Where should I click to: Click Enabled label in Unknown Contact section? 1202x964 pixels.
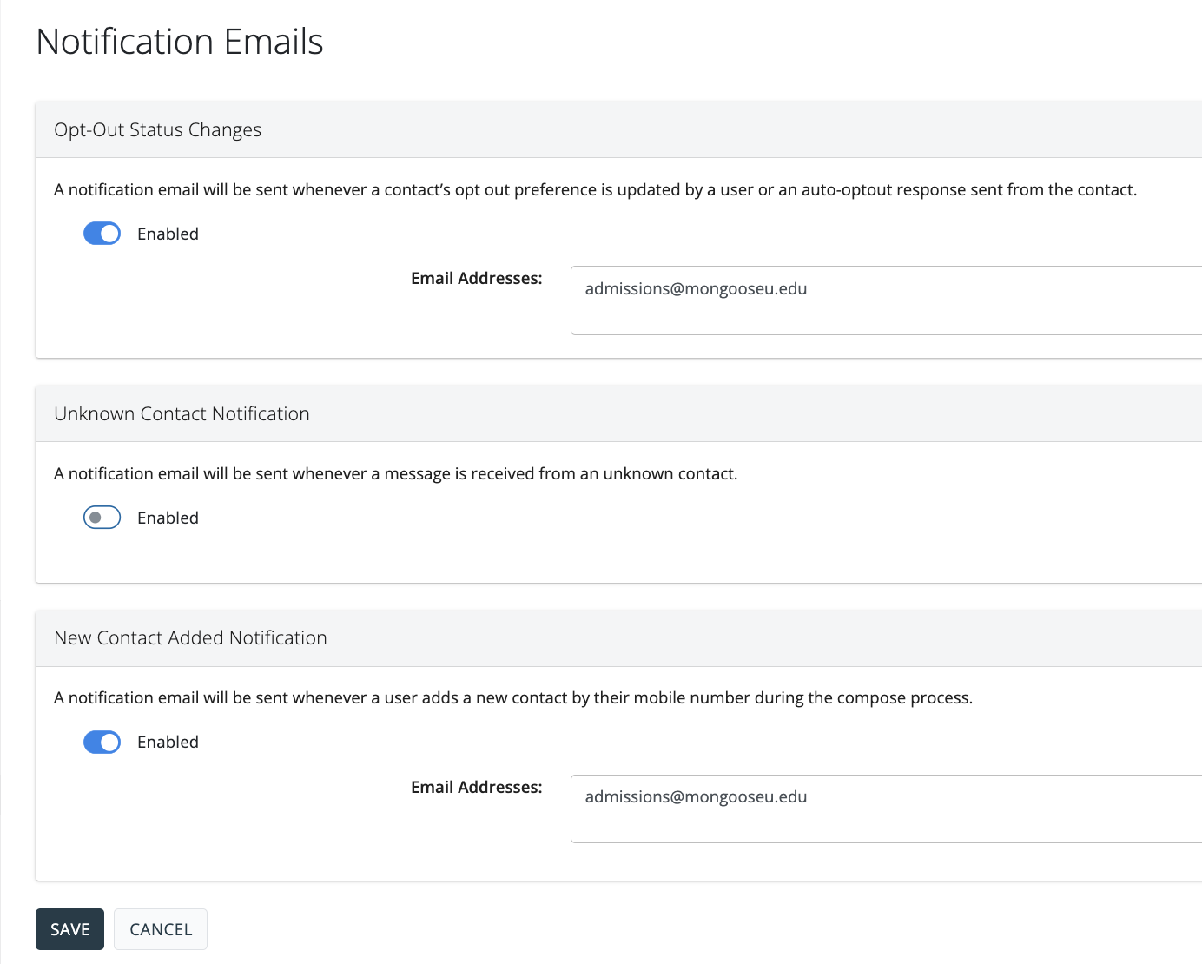[x=168, y=518]
